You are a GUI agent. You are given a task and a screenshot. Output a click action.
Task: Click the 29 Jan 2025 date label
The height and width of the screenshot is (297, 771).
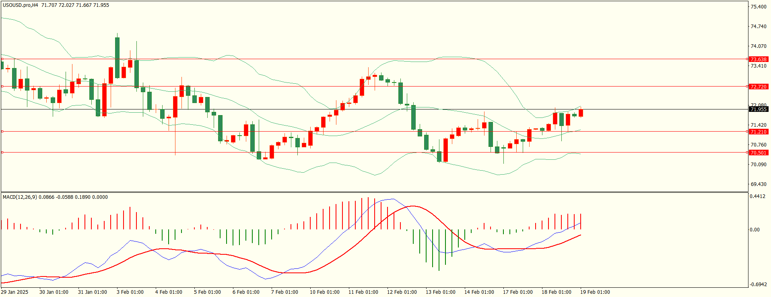point(14,292)
